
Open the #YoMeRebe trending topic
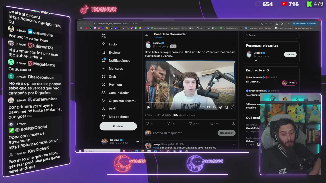point(253,128)
